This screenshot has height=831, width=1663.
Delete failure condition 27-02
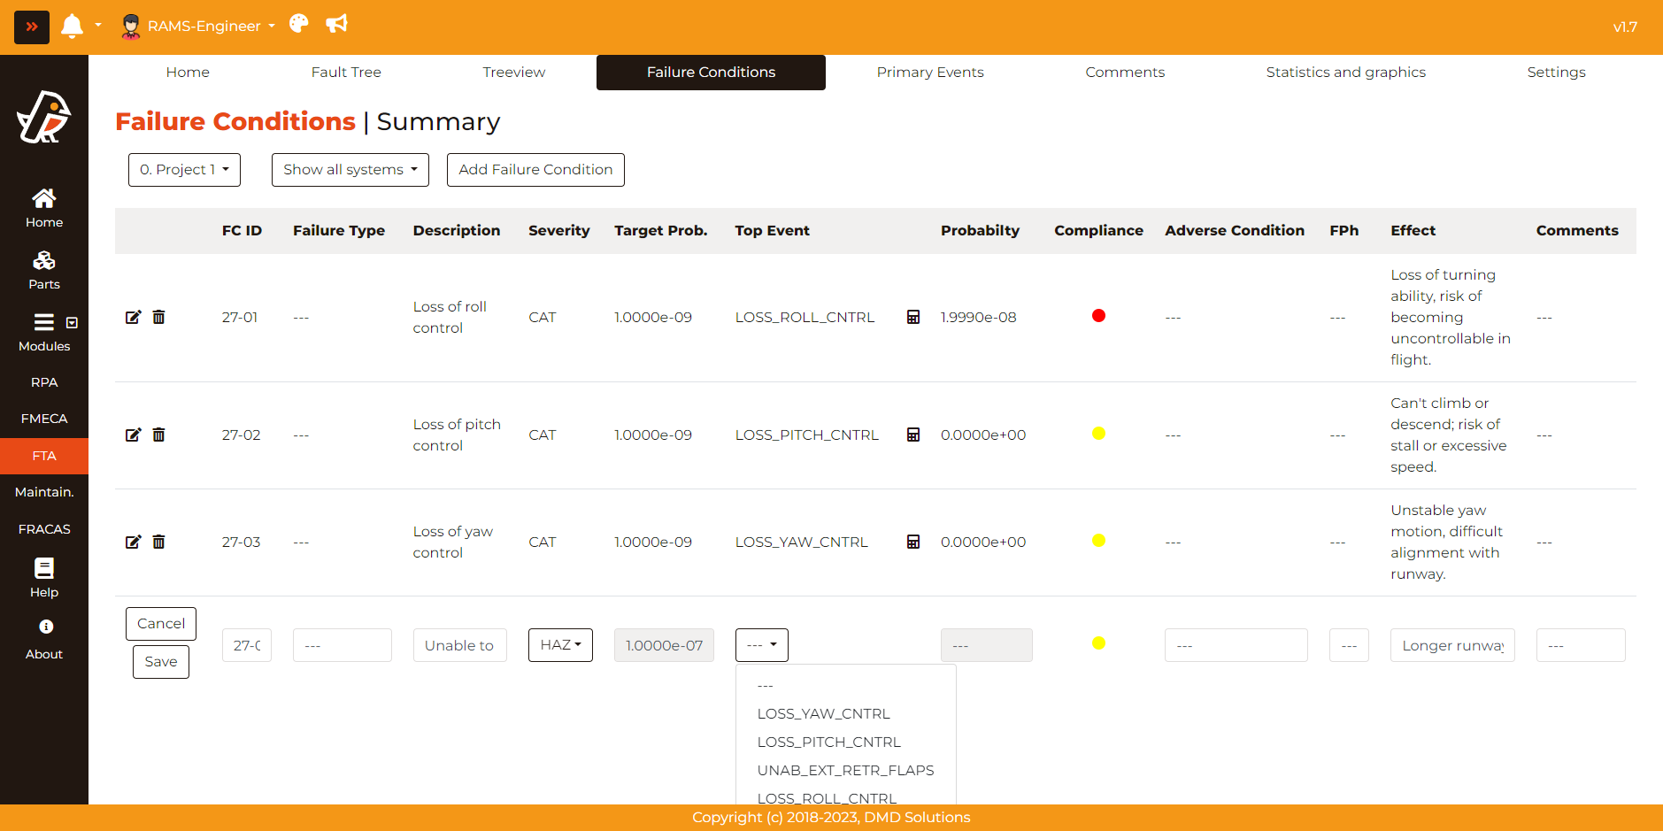pos(158,435)
